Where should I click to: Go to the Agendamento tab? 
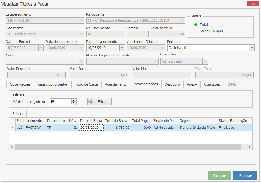(116, 84)
